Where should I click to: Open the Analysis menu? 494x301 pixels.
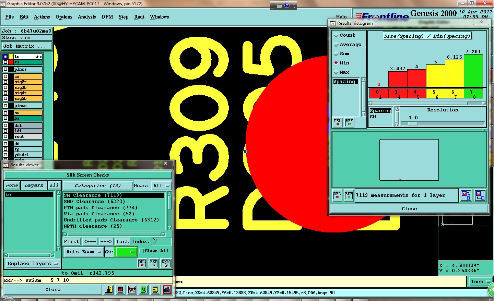click(87, 17)
